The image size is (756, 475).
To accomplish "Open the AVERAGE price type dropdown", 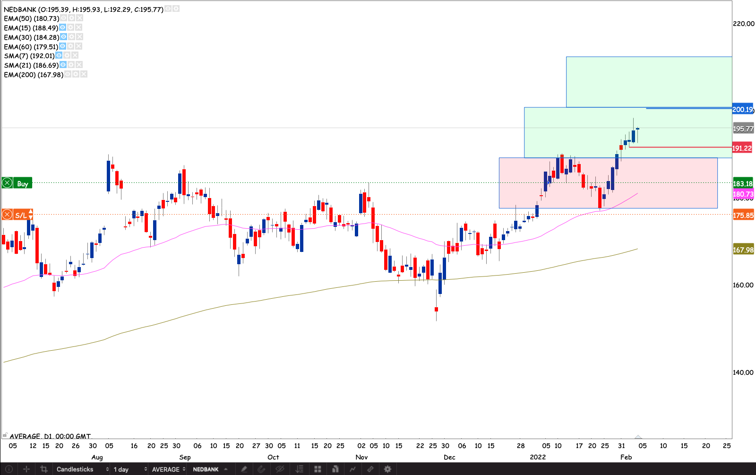I will click(168, 469).
